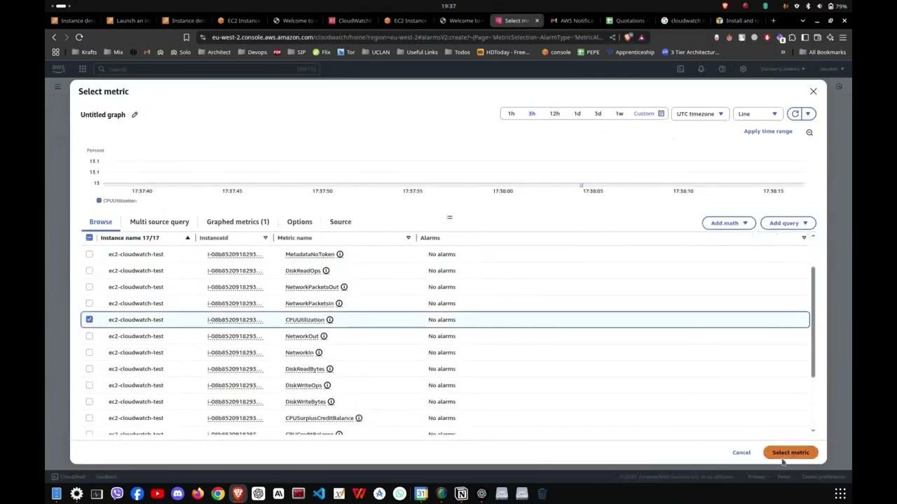Click the Cancel button

click(741, 452)
